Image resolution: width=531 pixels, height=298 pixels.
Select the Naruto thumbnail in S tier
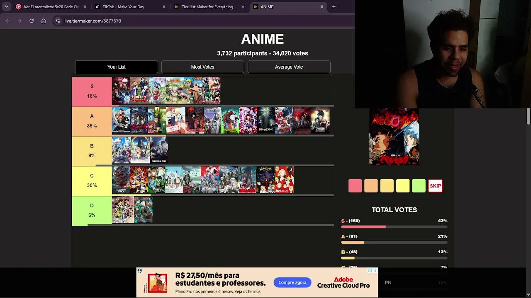pyautogui.click(x=193, y=90)
